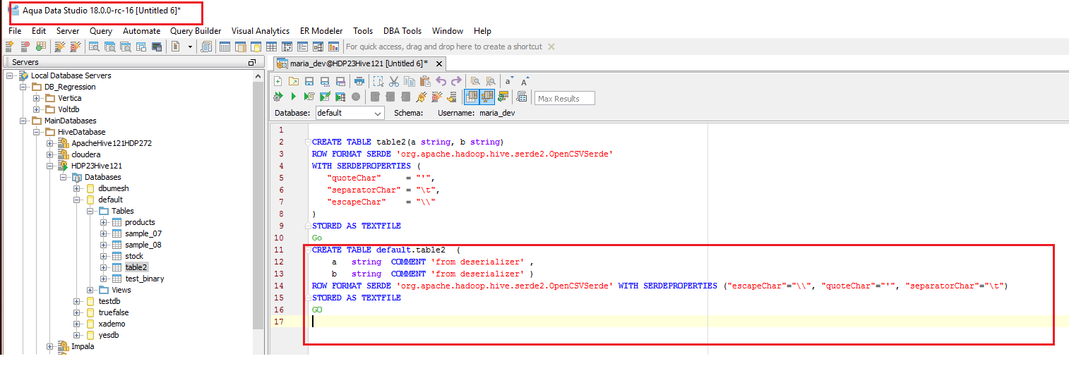
Task: Expand the Impala server node
Action: 50,346
